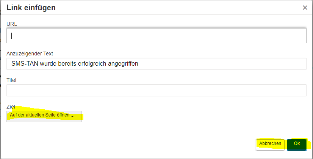313x159 pixels.
Task: Click the Titel label above its field
Action: (11, 80)
